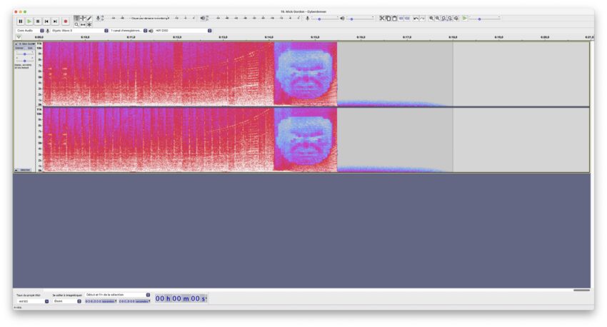The image size is (607, 327).
Task: Click the horizontal scrollbar thumb
Action: [581, 290]
